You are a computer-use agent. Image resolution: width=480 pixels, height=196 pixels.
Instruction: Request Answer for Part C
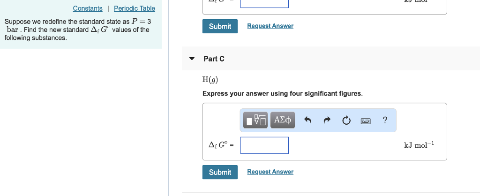pyautogui.click(x=270, y=172)
